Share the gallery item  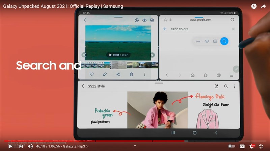118,74
